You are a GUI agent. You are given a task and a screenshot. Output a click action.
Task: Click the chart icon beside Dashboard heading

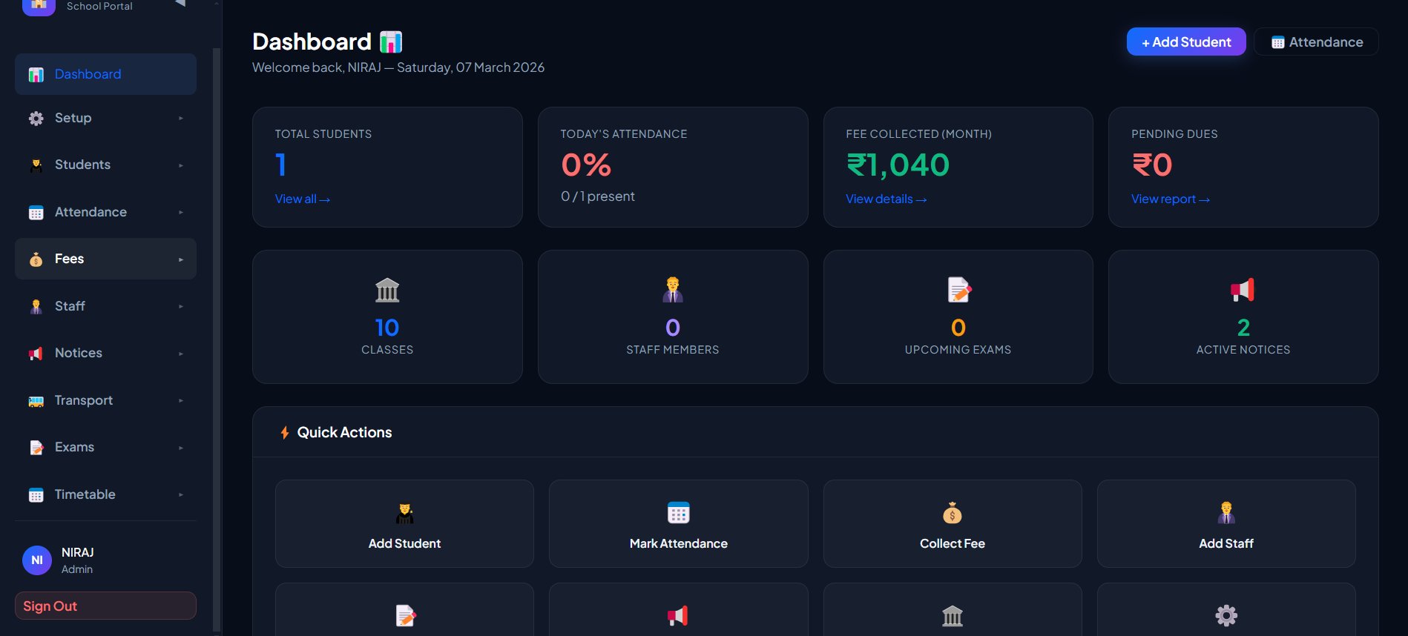pyautogui.click(x=391, y=42)
